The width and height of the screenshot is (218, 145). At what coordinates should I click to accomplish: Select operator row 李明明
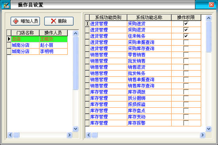tap(37, 52)
